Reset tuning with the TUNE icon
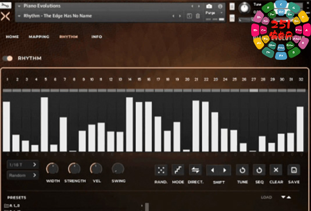 click(242, 170)
